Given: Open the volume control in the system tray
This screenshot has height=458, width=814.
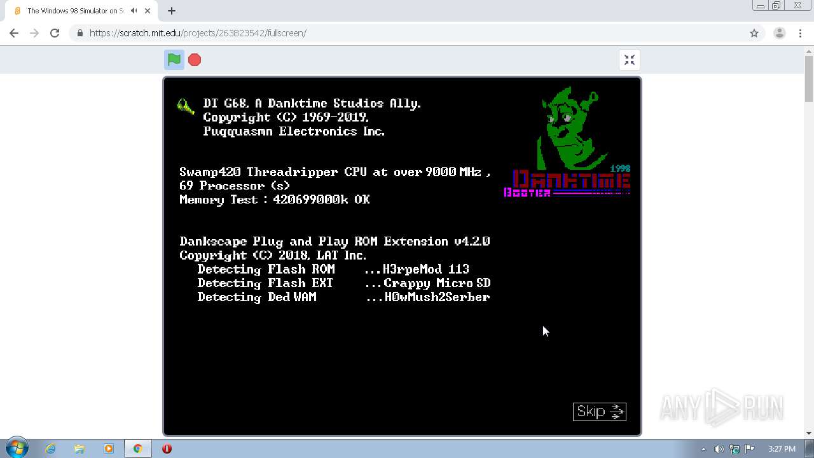Looking at the screenshot, I should (719, 449).
